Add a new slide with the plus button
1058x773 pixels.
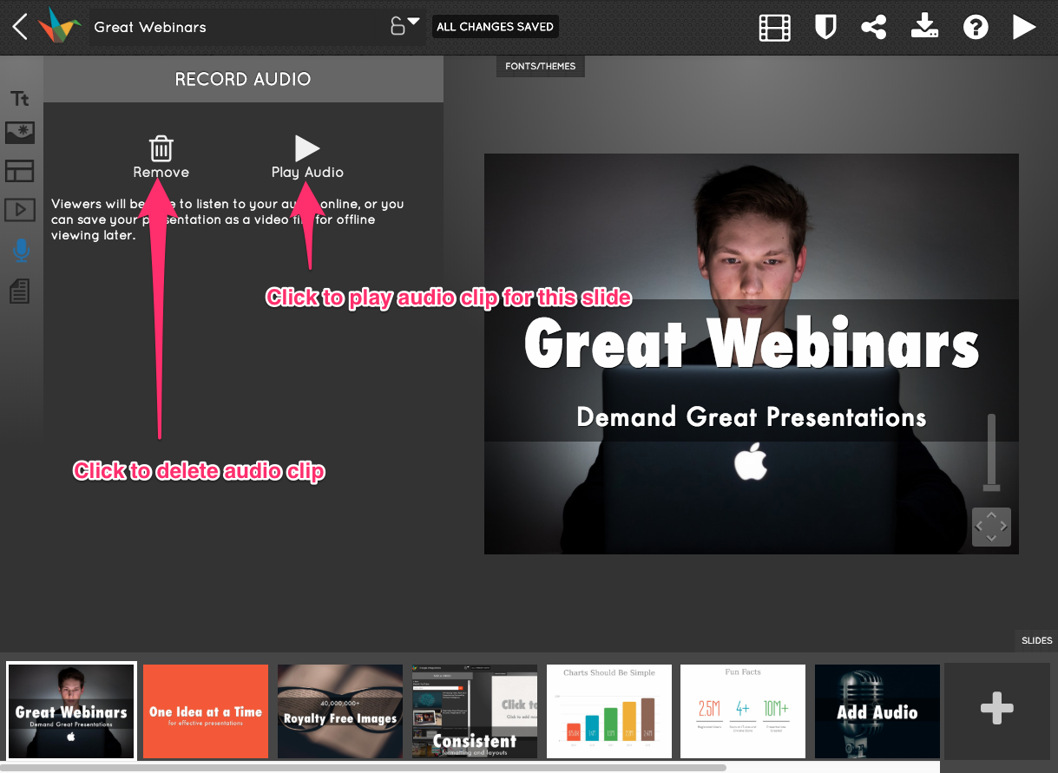pos(996,710)
